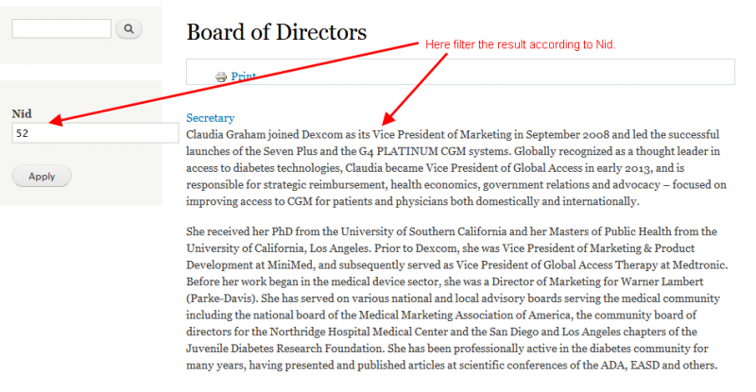Click the magnifying glass search button

point(129,29)
